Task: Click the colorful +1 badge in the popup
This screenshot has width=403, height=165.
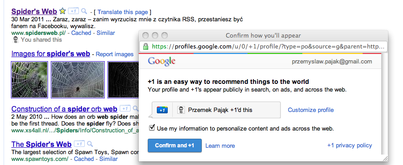Action: pyautogui.click(x=162, y=110)
